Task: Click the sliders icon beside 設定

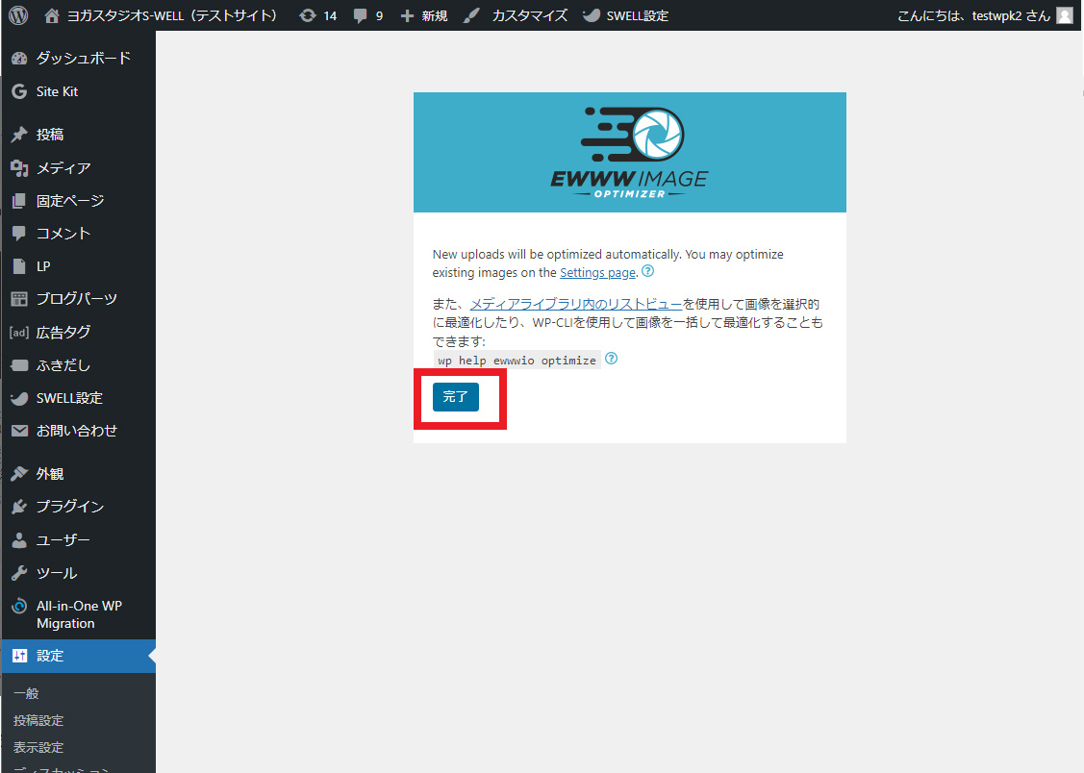Action: (19, 656)
